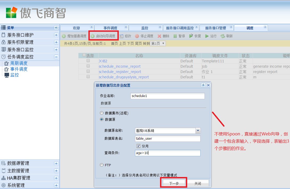The height and width of the screenshot is (189, 290).
Task: Close the 服务接口调用监控 tab
Action: pyautogui.click(x=197, y=27)
